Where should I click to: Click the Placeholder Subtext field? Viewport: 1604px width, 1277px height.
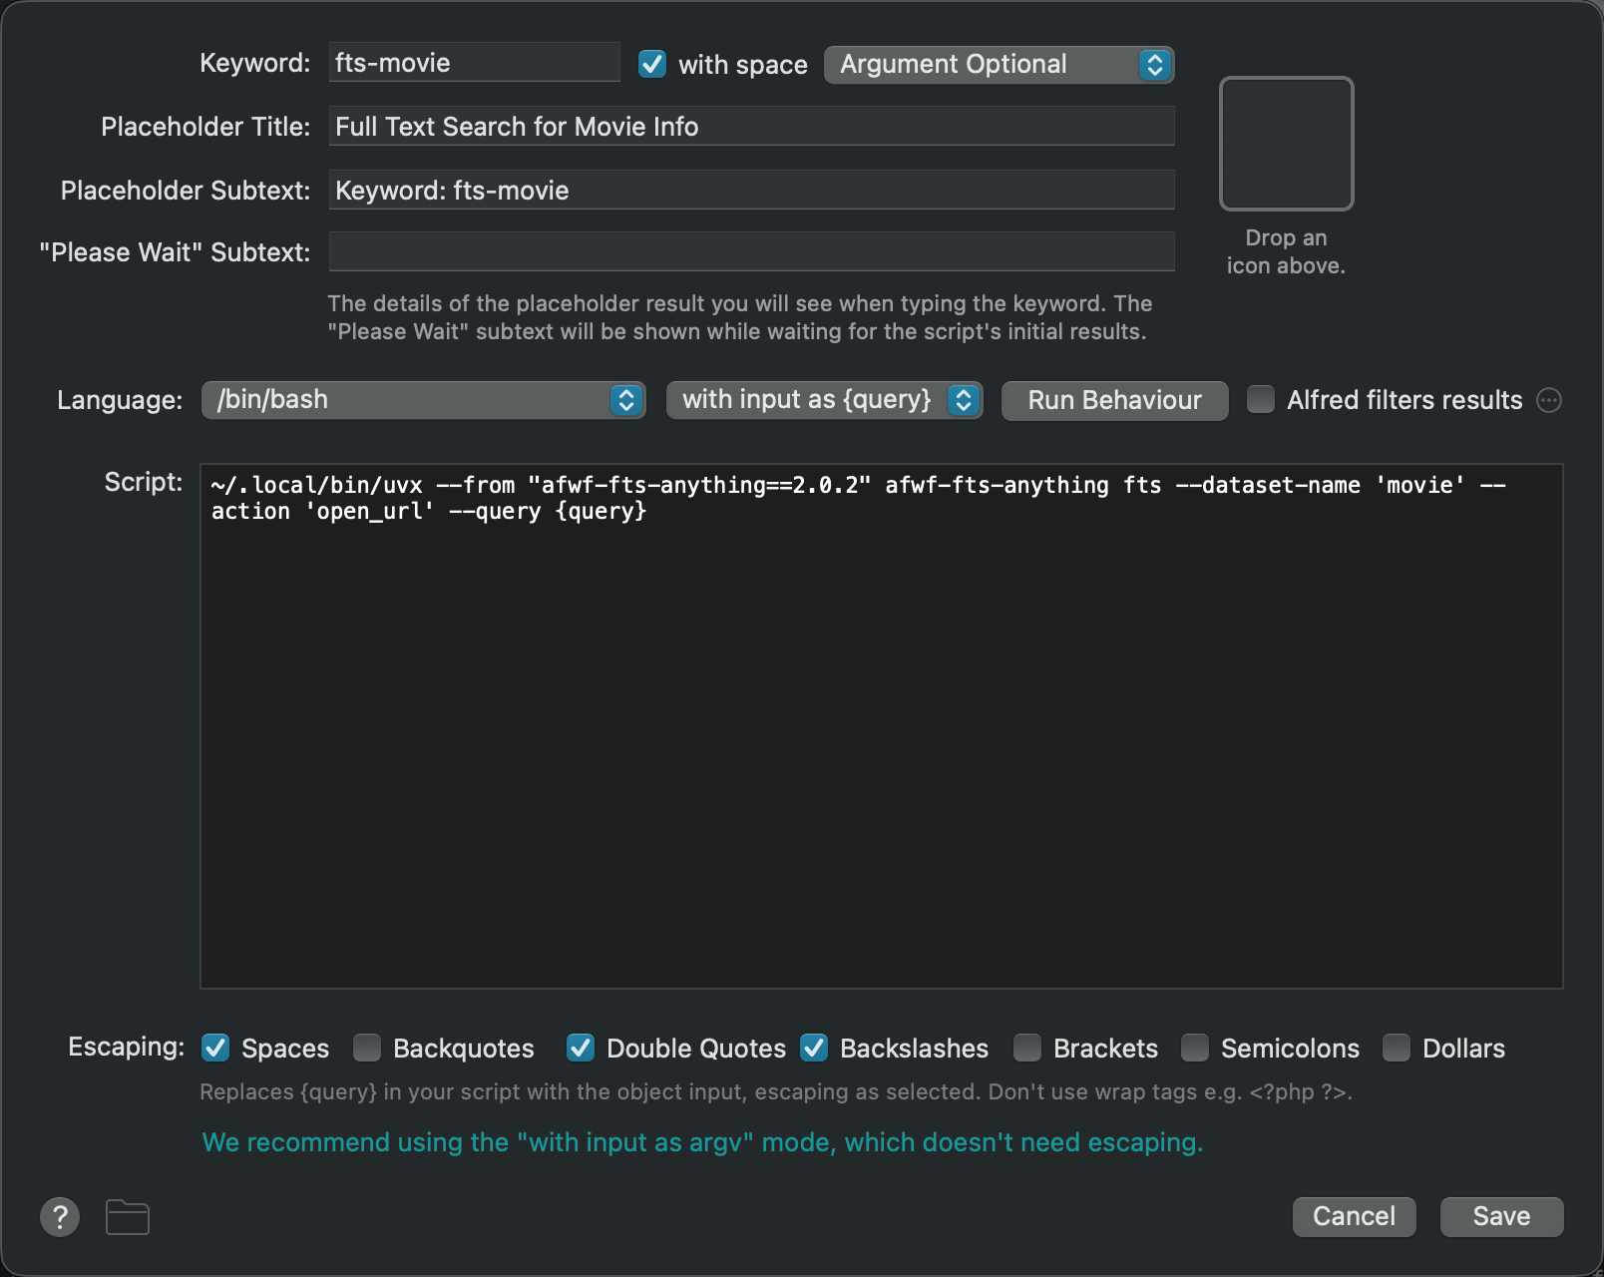752,190
